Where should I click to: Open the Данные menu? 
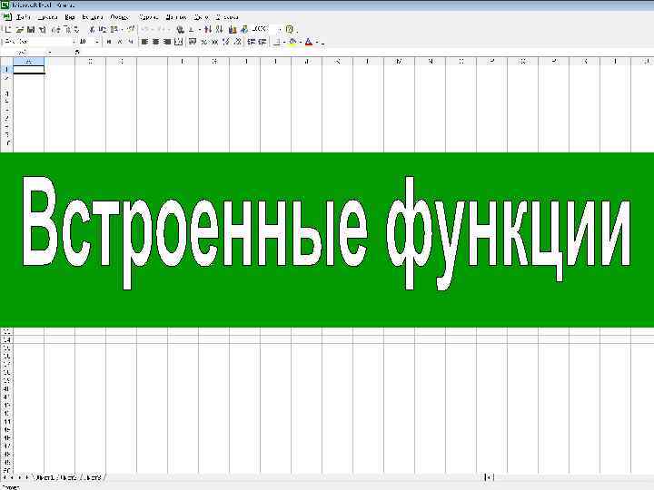[x=176, y=17]
